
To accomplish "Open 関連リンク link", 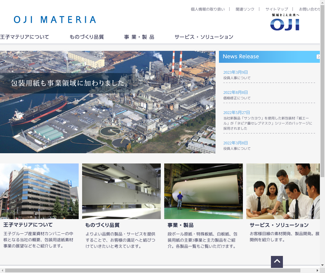I will click(245, 9).
